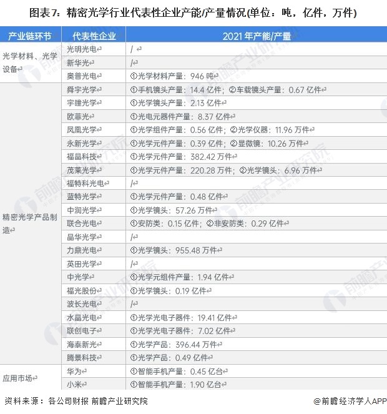Click 光电元器件产量：8.37亿件 value
The width and height of the screenshot is (387, 414).
[182, 116]
